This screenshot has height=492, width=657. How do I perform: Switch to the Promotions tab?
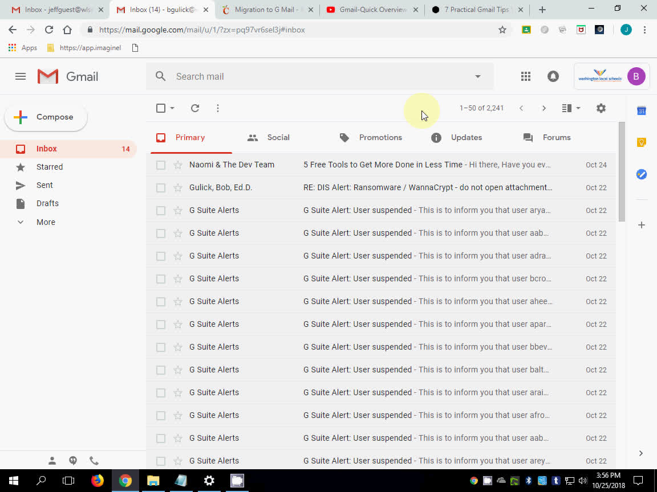(x=371, y=137)
